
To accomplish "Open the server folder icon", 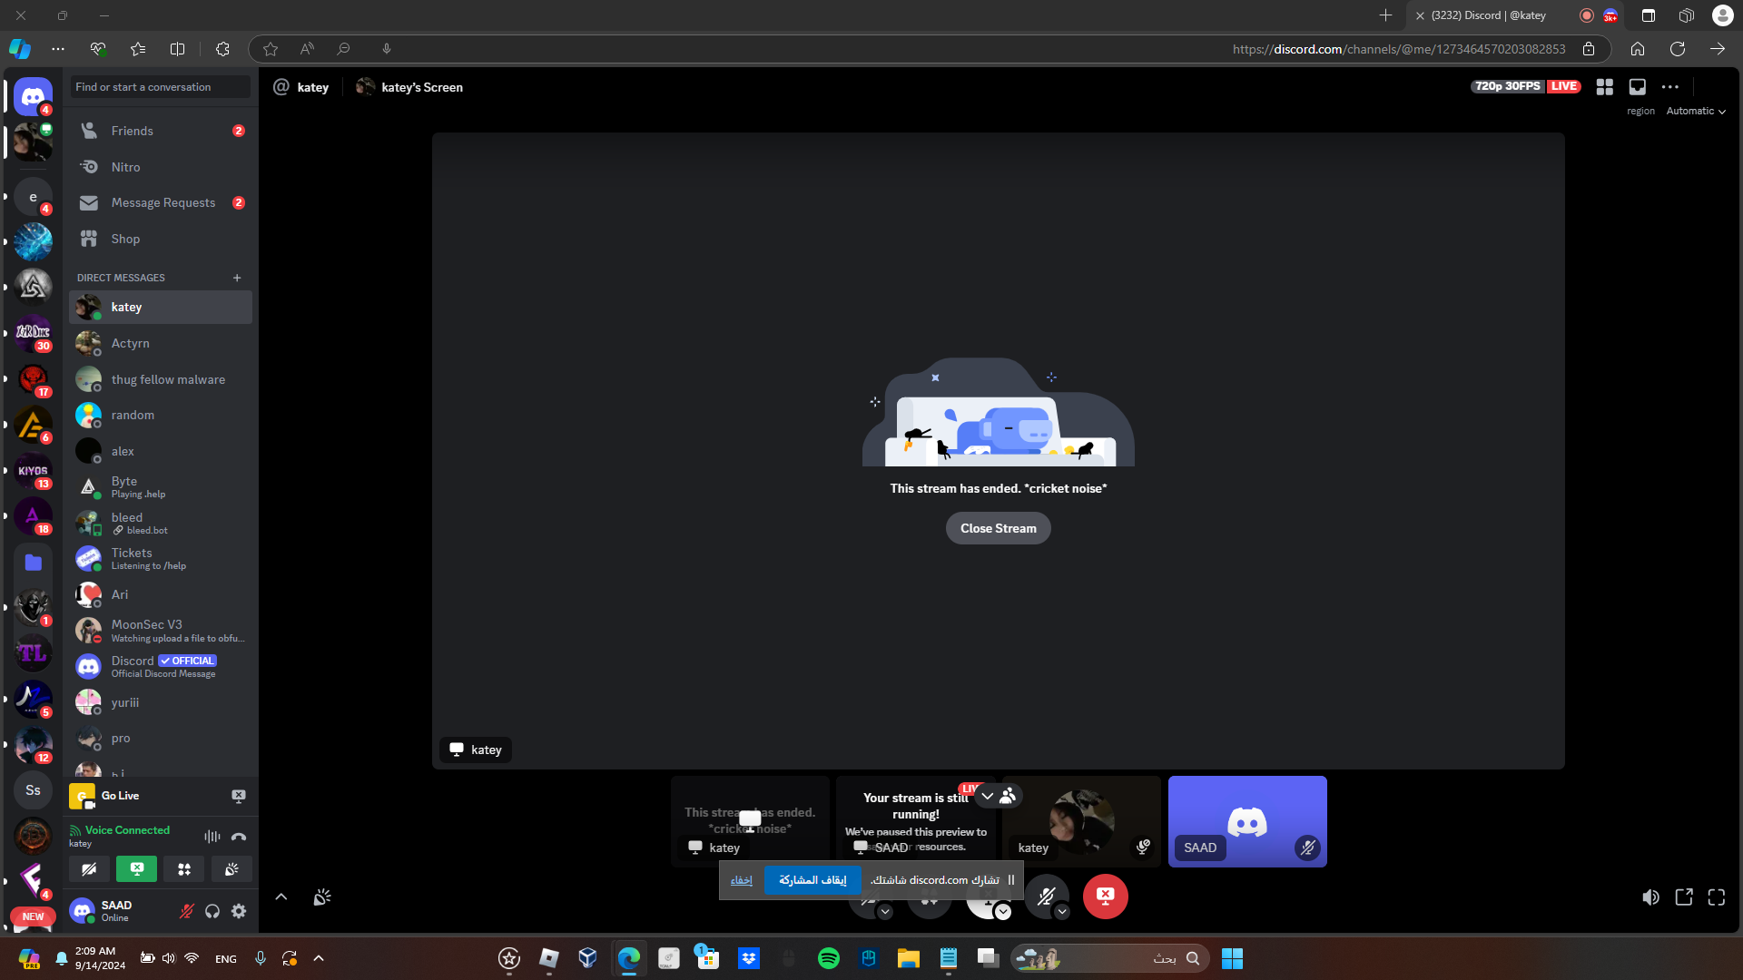I will pos(33,563).
